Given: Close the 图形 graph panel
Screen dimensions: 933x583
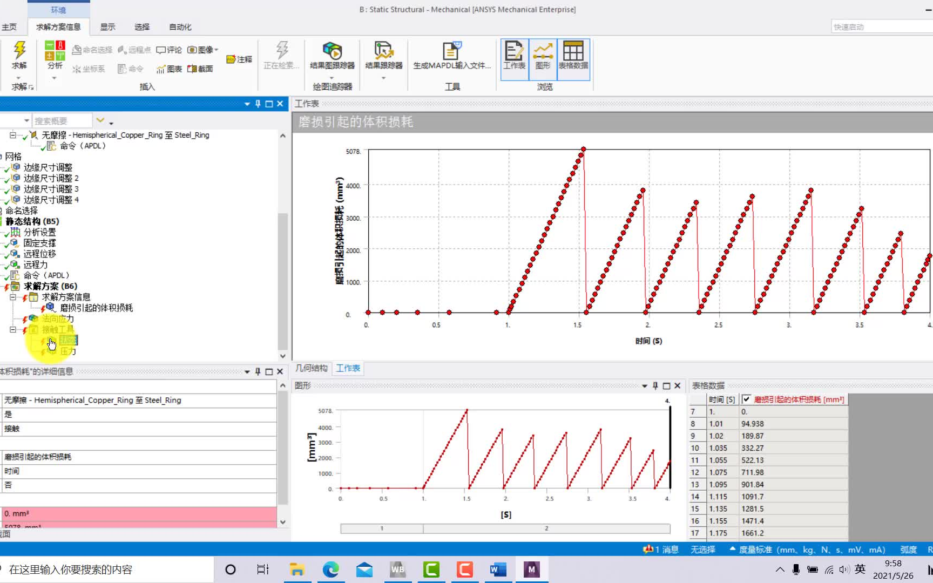Looking at the screenshot, I should [x=678, y=385].
